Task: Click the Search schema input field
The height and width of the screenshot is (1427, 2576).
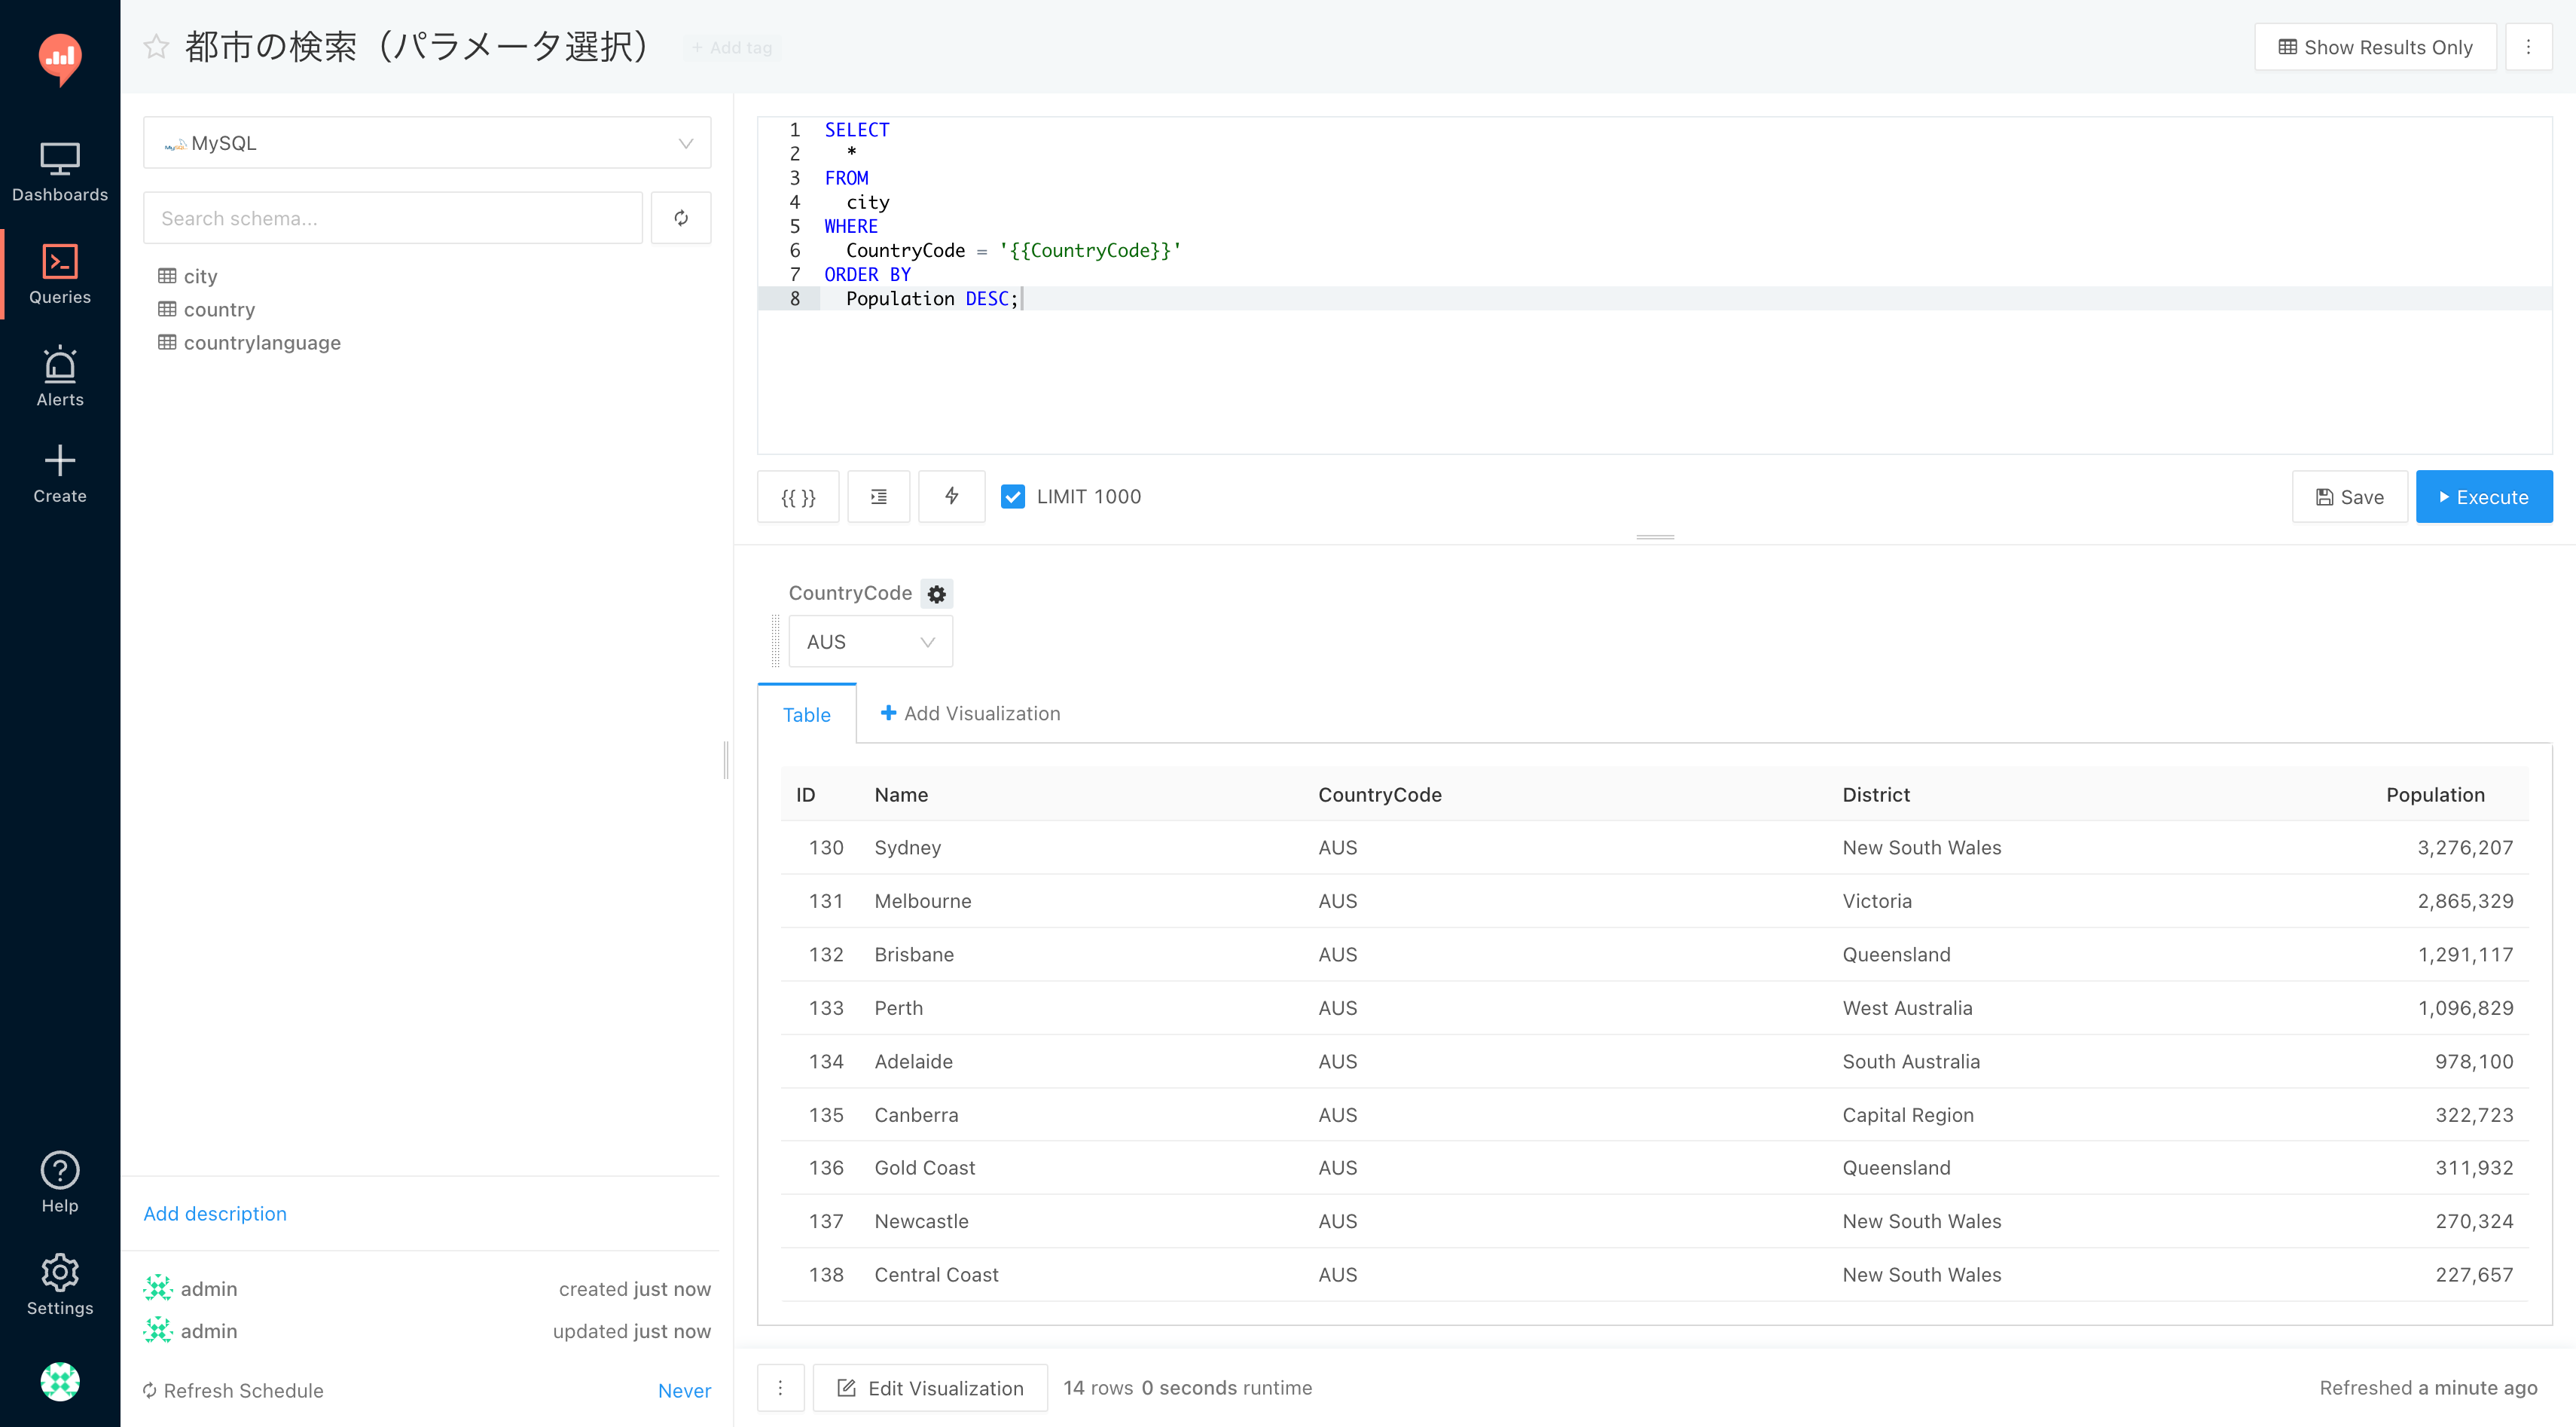Action: tap(393, 218)
